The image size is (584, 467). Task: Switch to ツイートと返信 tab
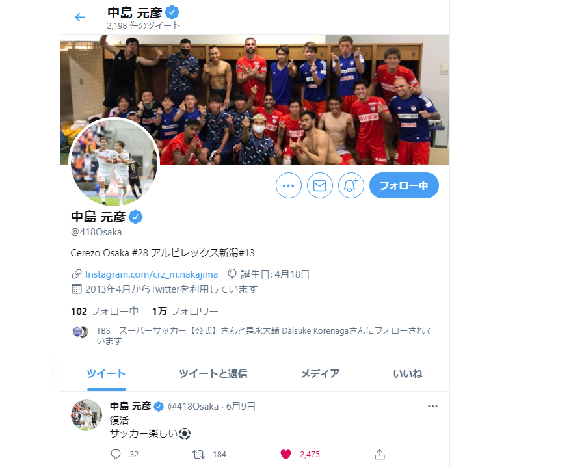pyautogui.click(x=213, y=373)
